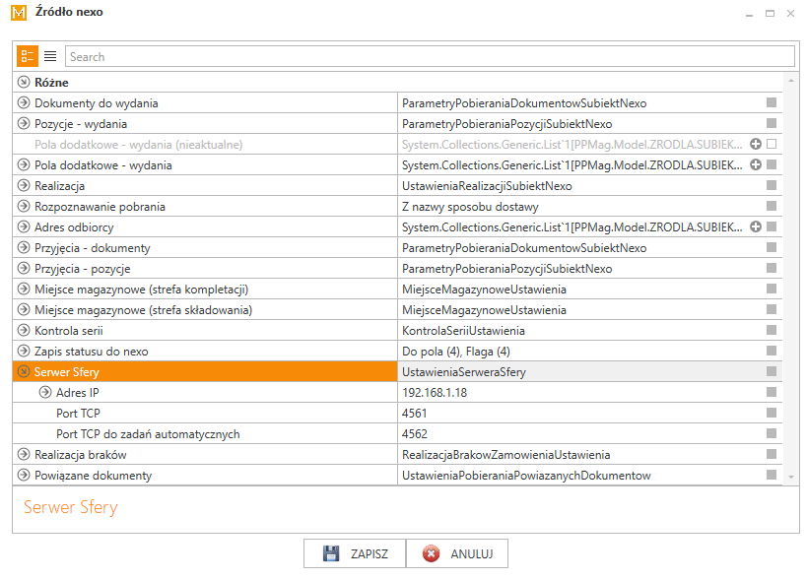Click value 'UstawieniaRealizacjiSubiektNexo'
Viewport: 807px width, 580px height.
[x=487, y=186]
